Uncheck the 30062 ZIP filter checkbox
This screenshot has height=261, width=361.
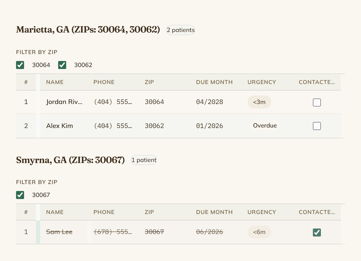62,65
